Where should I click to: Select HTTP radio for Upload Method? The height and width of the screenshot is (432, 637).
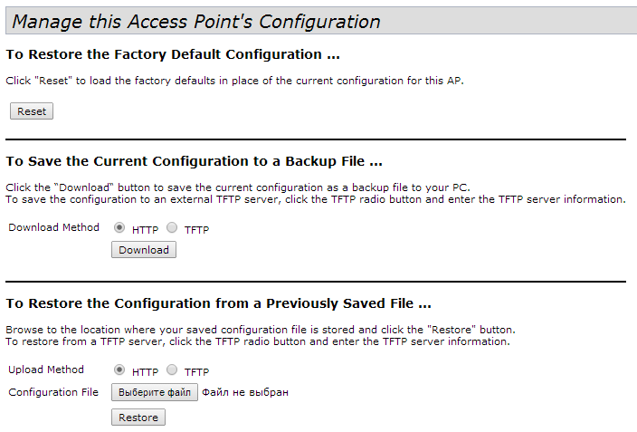click(119, 370)
